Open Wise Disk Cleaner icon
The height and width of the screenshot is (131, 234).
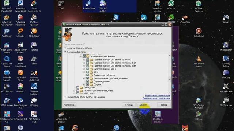tap(61, 117)
